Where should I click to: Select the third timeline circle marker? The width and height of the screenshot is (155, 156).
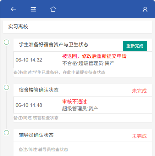[x=6, y=133]
